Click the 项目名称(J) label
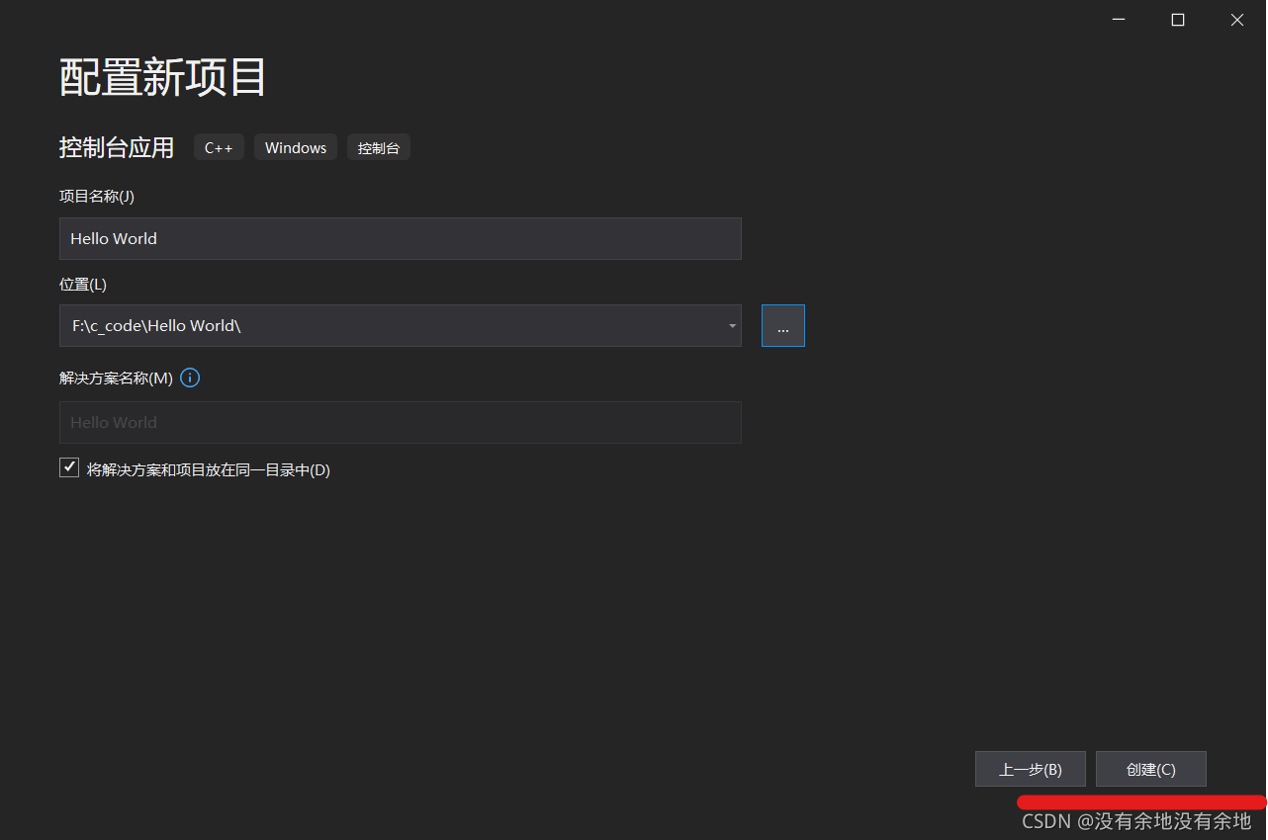The height and width of the screenshot is (840, 1268). coord(96,196)
